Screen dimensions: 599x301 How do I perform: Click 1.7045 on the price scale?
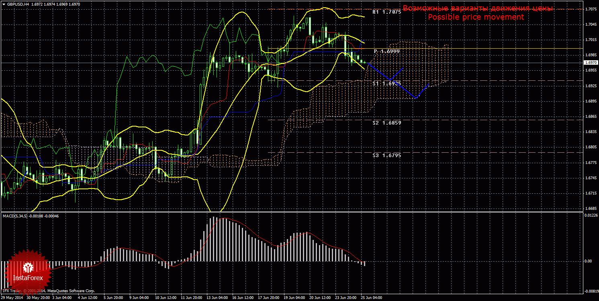(591, 25)
